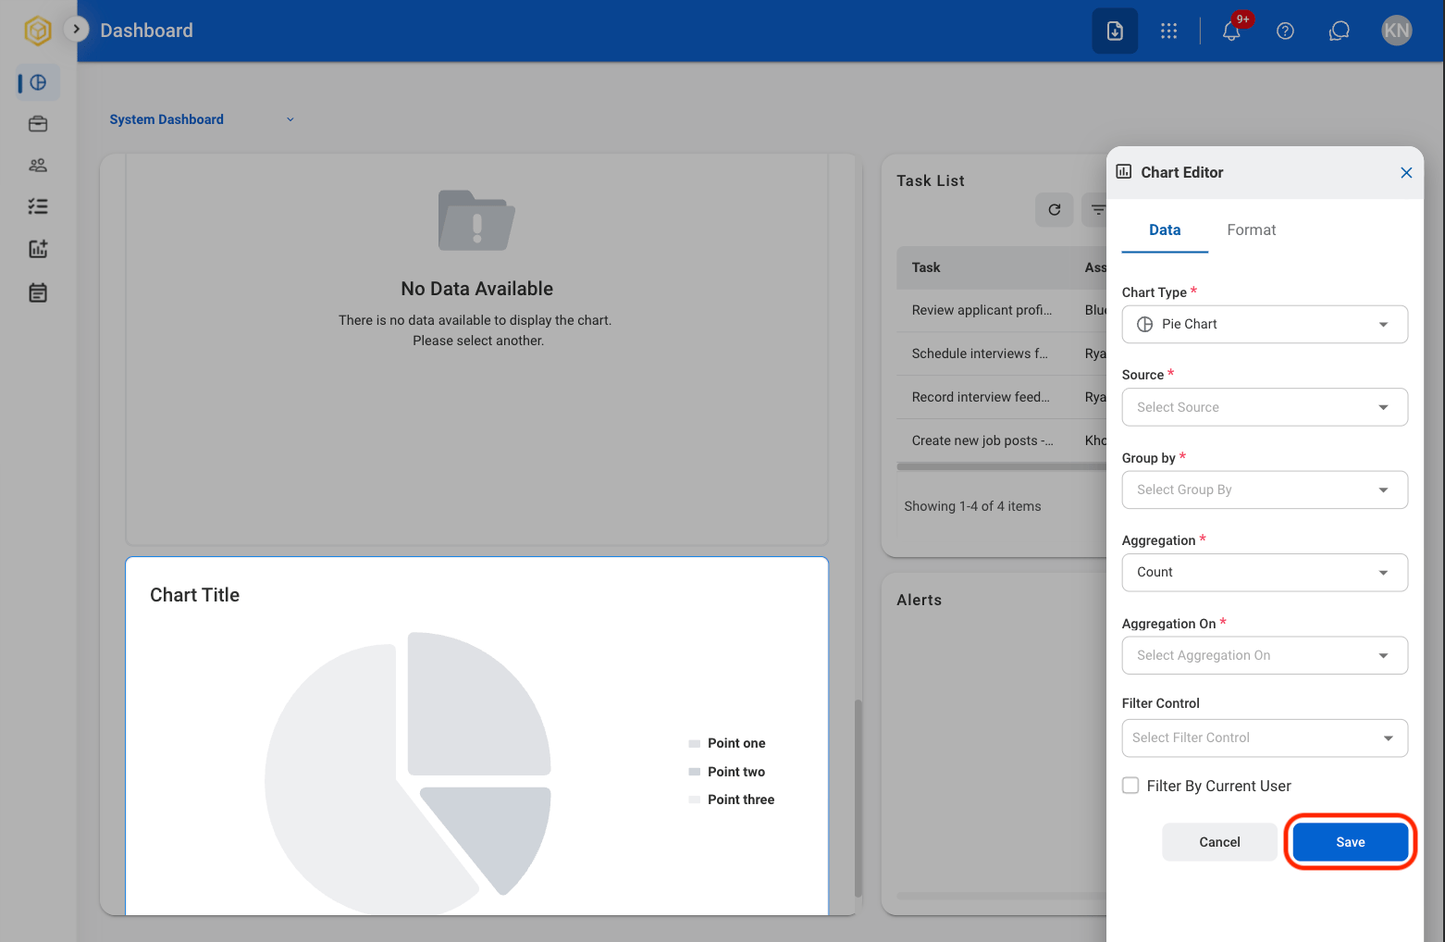Click the Chart Editor title icon

[x=1124, y=171]
